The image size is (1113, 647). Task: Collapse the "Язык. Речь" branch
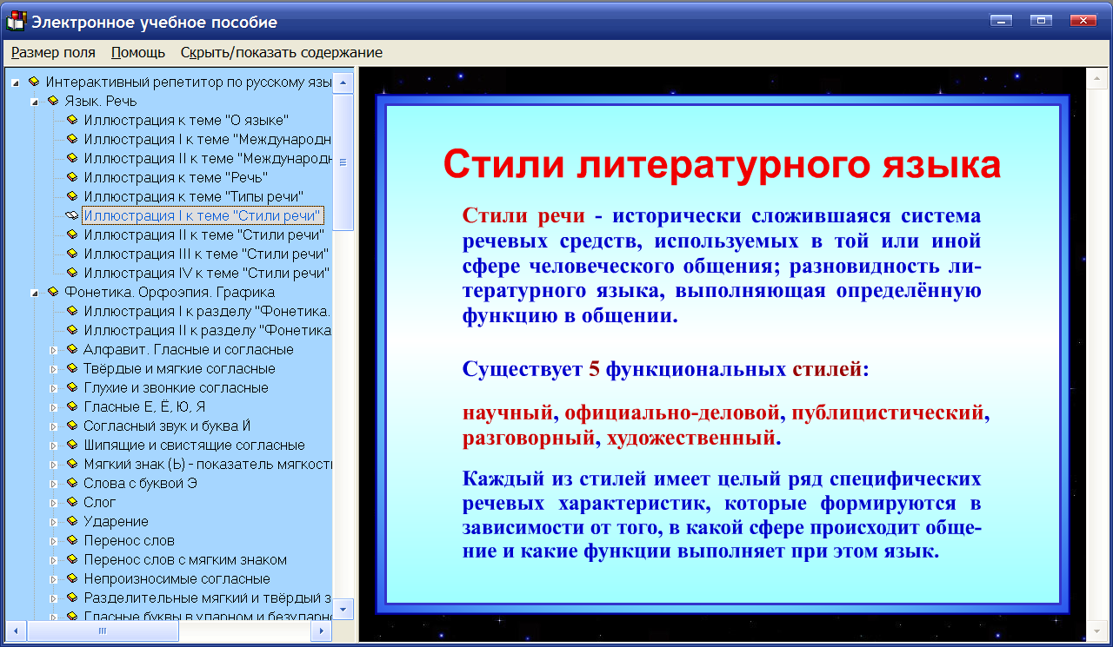(35, 101)
